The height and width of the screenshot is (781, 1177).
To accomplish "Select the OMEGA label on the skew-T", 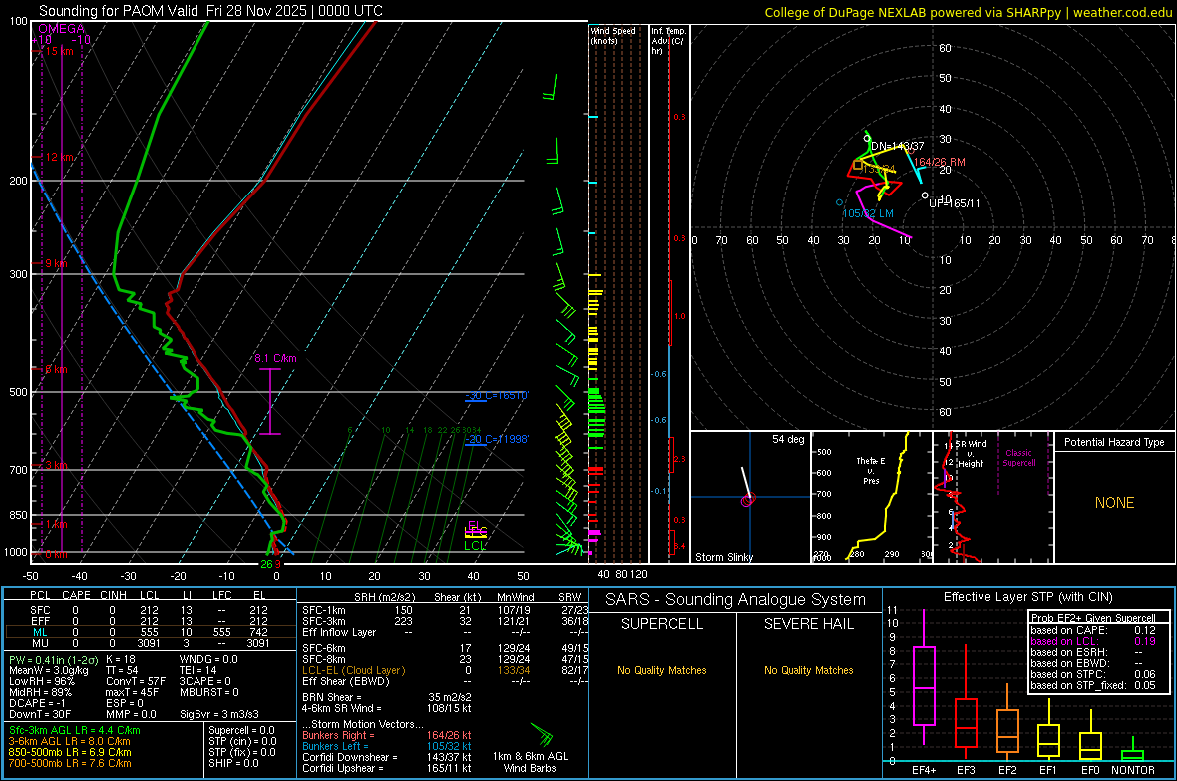I will [x=61, y=29].
